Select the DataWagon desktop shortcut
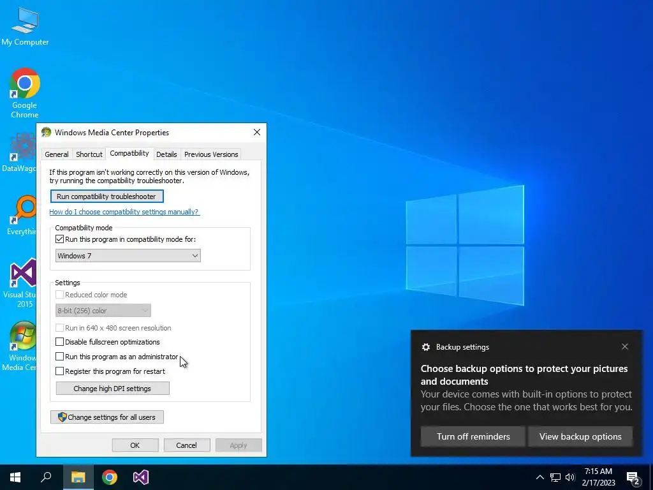Viewport: 653px width, 490px height. [18, 153]
